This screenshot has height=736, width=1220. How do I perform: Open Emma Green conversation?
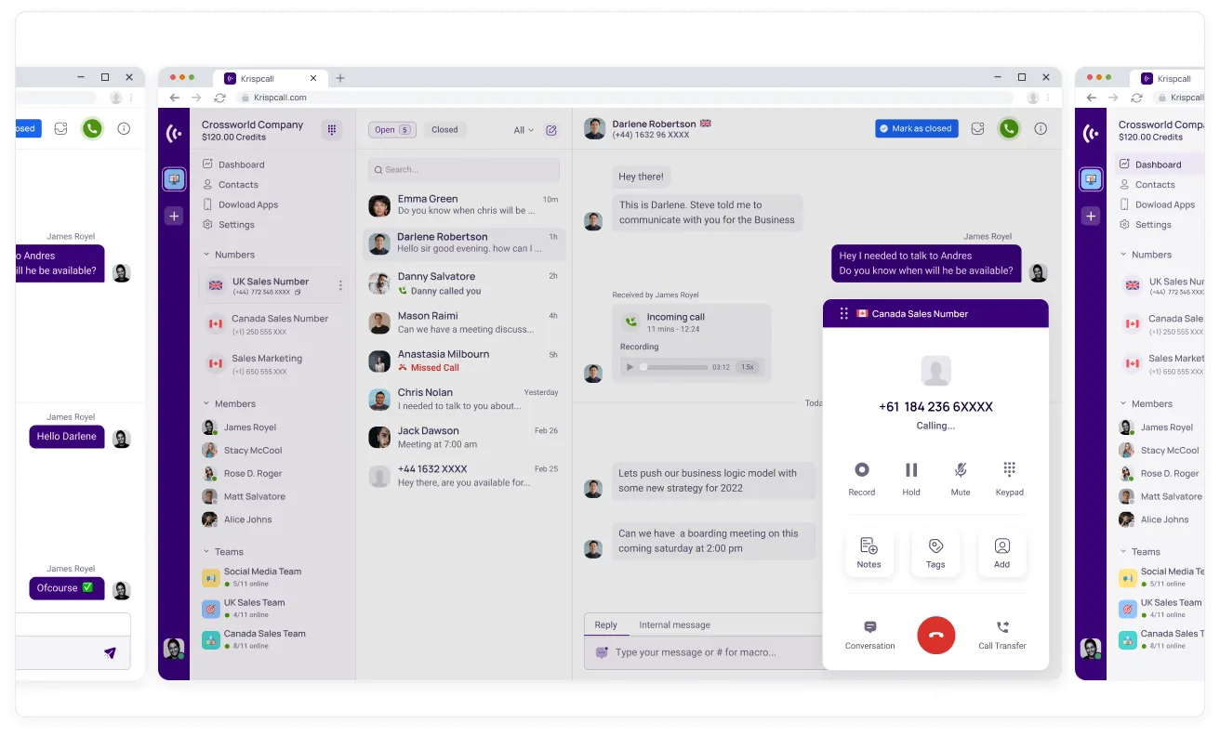463,204
